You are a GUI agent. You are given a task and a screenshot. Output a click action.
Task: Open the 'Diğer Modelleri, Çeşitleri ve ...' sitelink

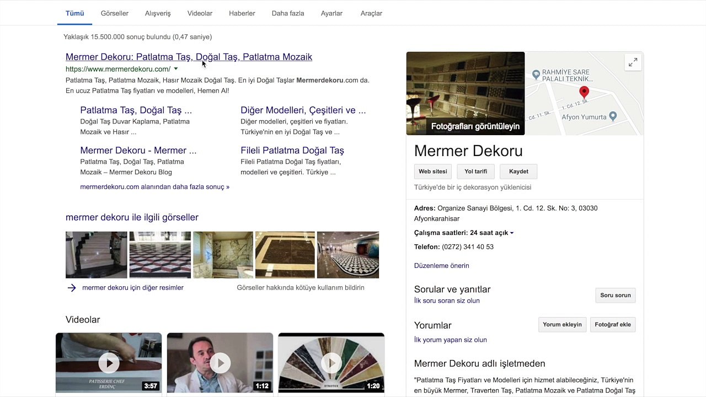[303, 110]
